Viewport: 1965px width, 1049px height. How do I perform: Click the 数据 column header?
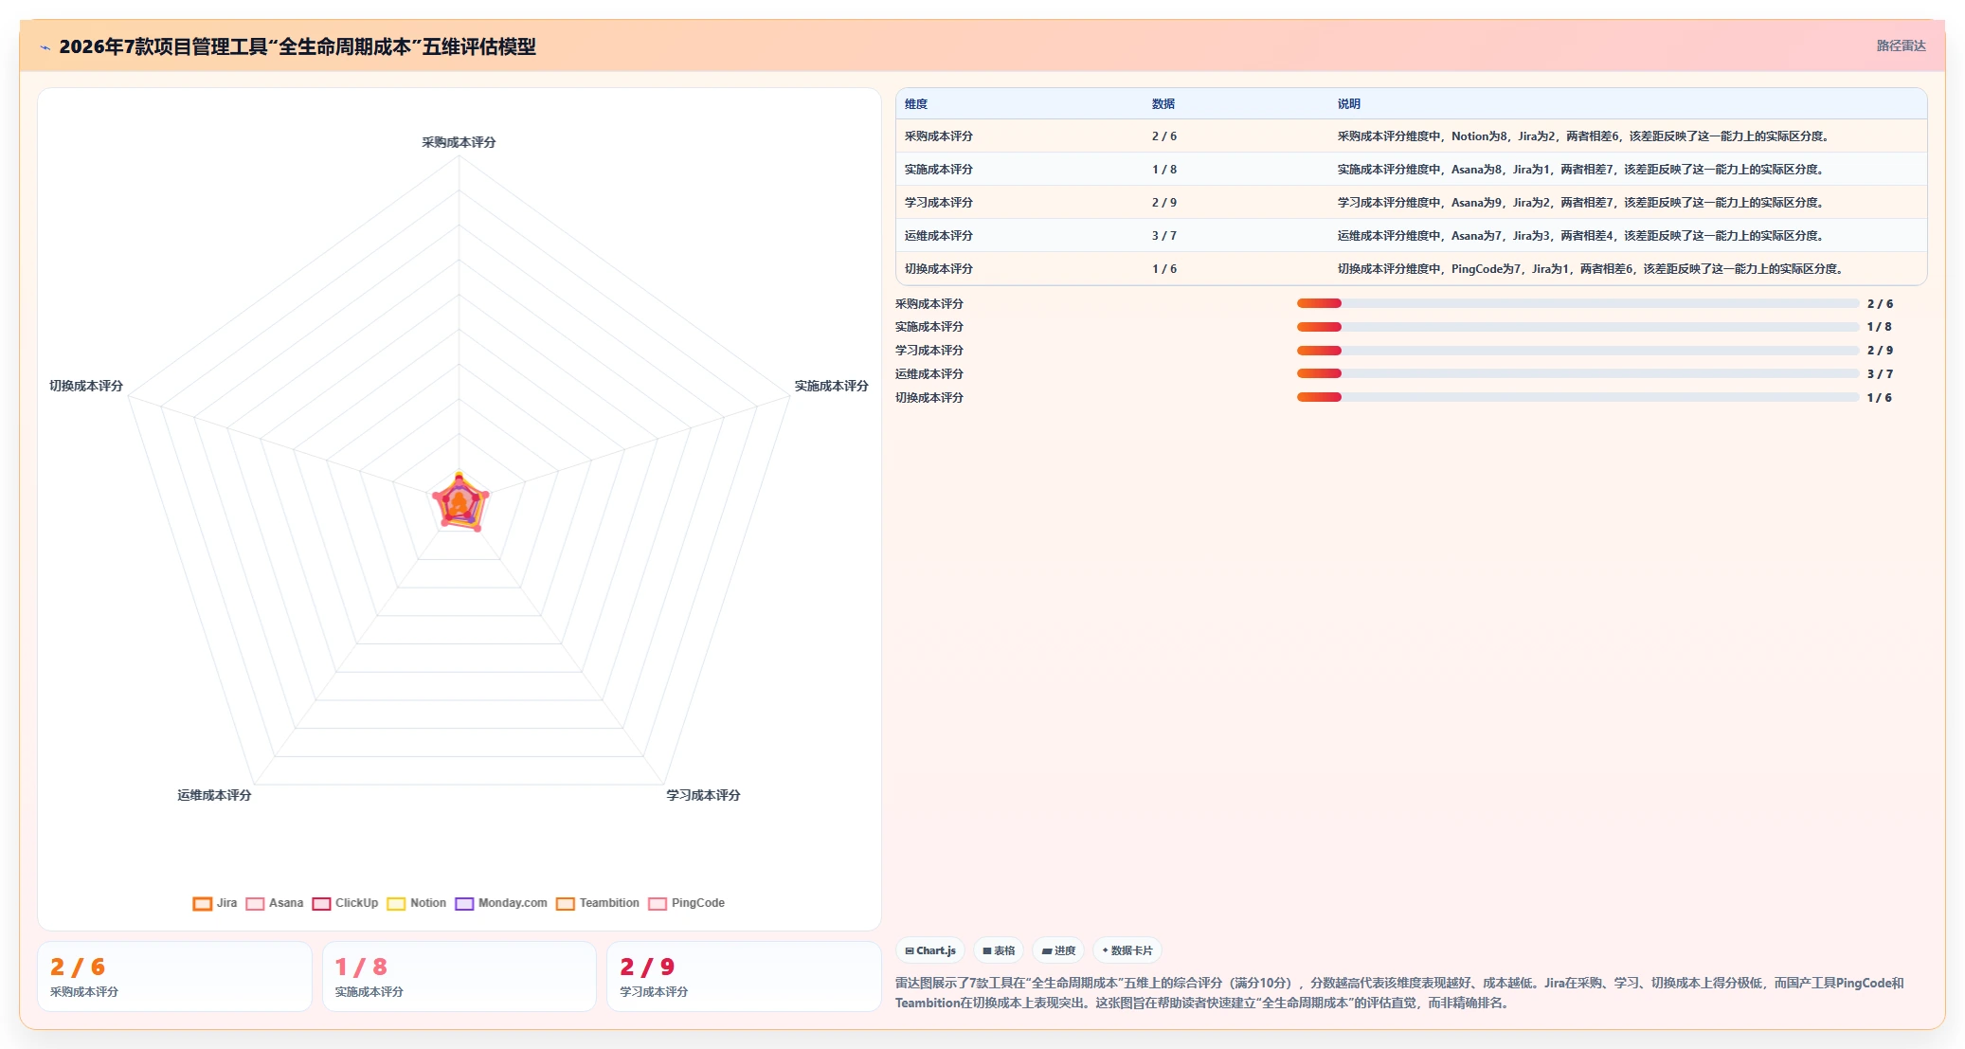coord(1163,104)
